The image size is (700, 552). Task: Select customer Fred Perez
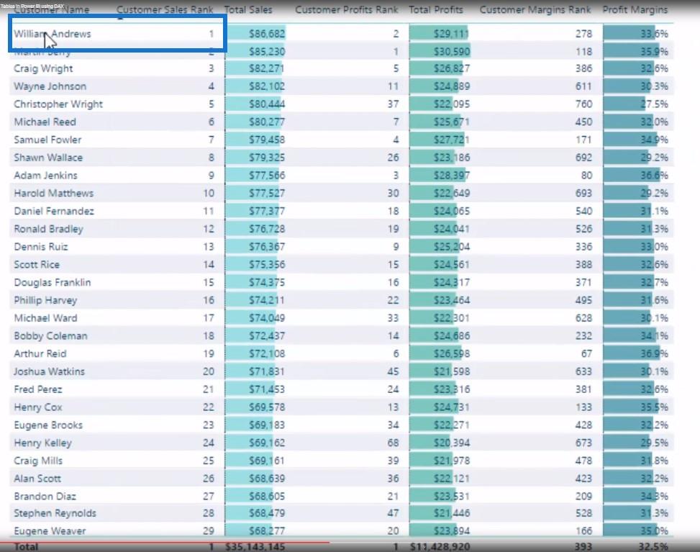[38, 390]
